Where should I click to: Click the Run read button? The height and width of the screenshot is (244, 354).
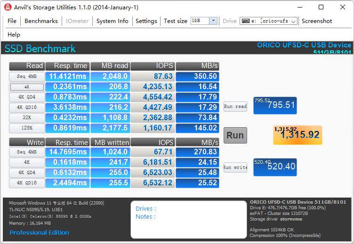coord(235,106)
